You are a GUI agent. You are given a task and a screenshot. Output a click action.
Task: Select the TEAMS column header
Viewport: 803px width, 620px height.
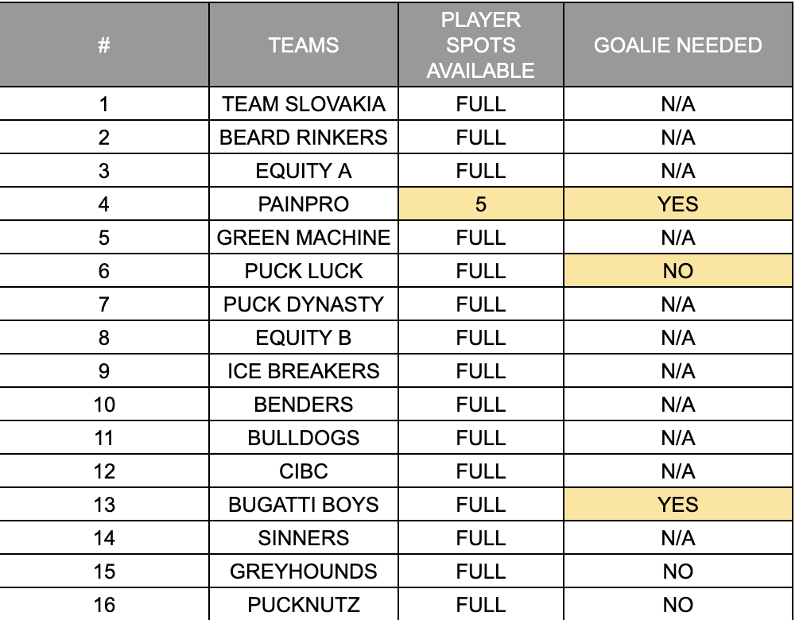click(x=304, y=45)
